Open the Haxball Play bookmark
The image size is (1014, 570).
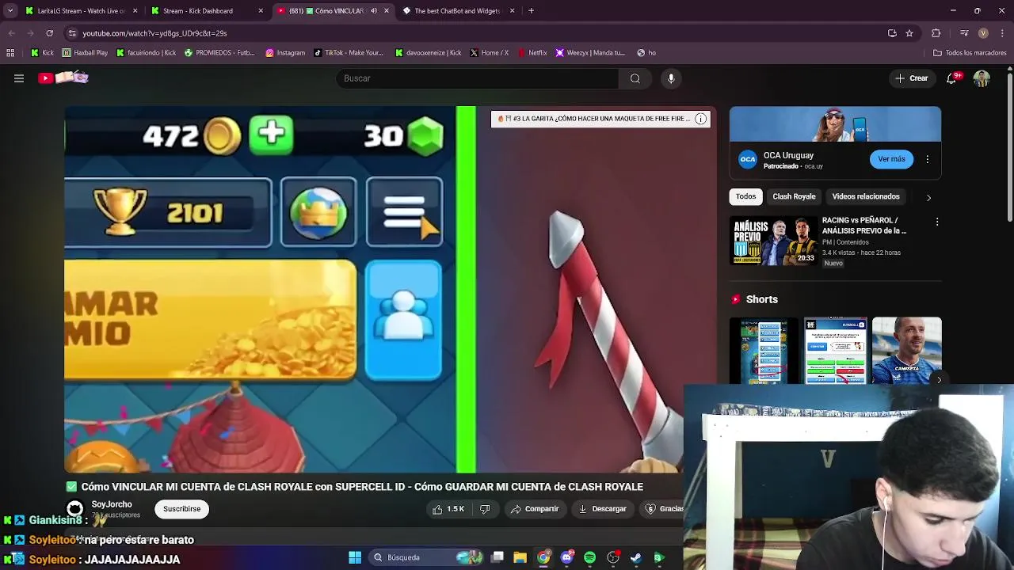click(85, 53)
